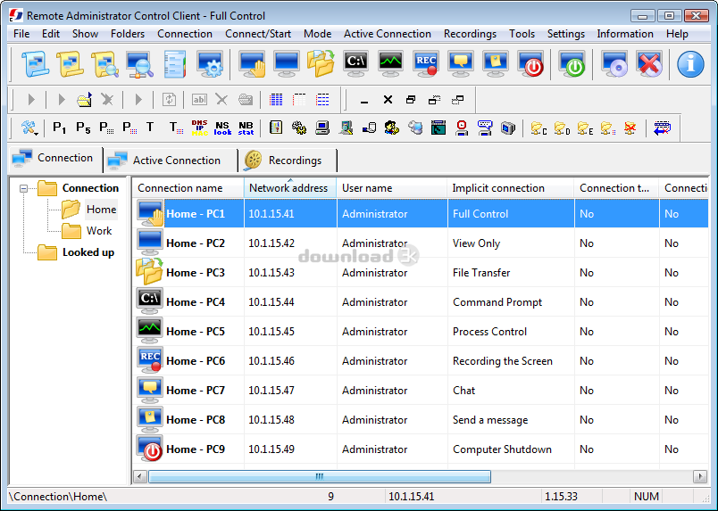
Task: Click the disconnect drive red X icon
Action: (630, 128)
